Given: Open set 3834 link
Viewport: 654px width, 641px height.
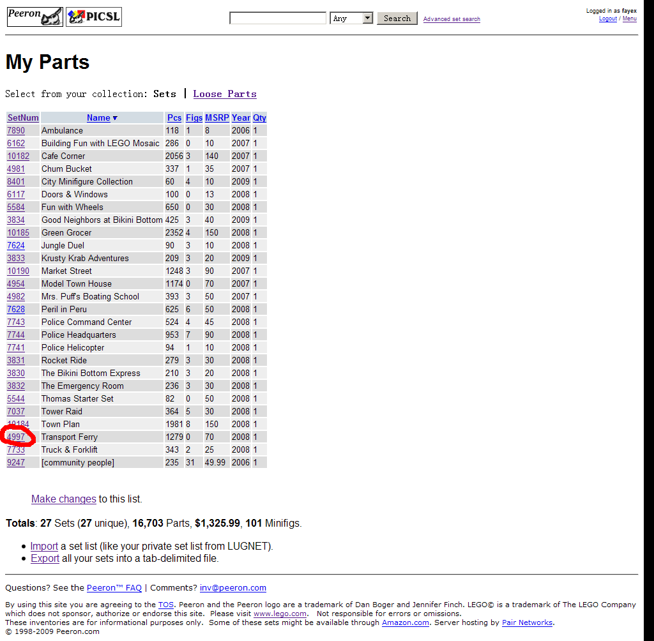Looking at the screenshot, I should pos(16,220).
